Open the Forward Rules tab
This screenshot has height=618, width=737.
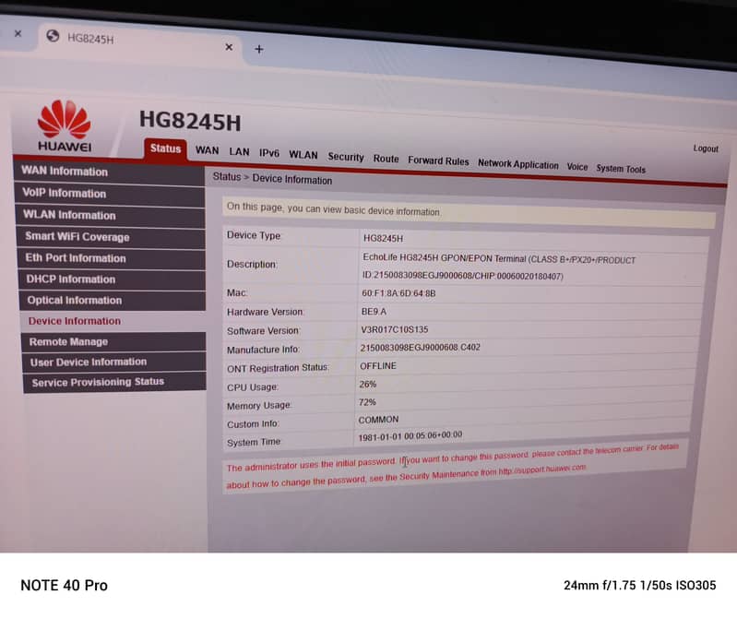[x=438, y=160]
